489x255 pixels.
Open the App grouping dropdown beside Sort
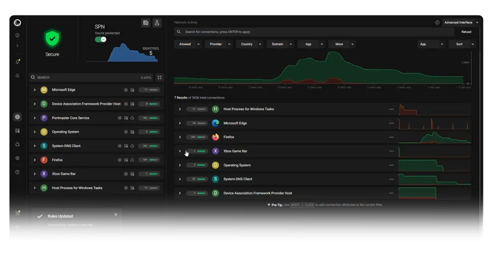tap(431, 44)
